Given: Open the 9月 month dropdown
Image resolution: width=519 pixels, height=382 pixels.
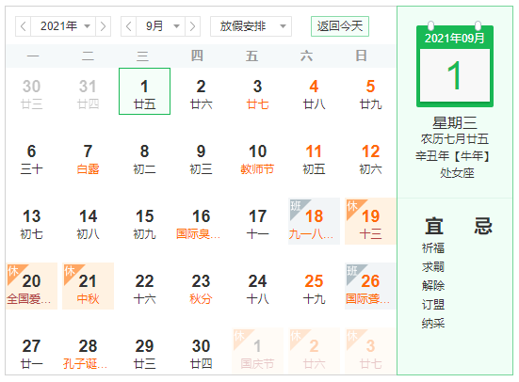Looking at the screenshot, I should tap(161, 26).
